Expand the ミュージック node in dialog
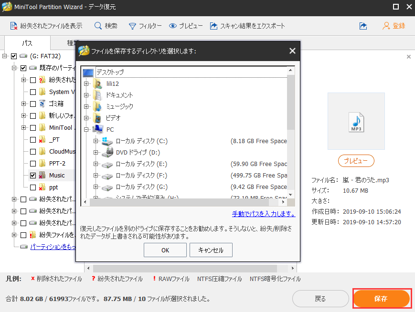 click(x=86, y=106)
